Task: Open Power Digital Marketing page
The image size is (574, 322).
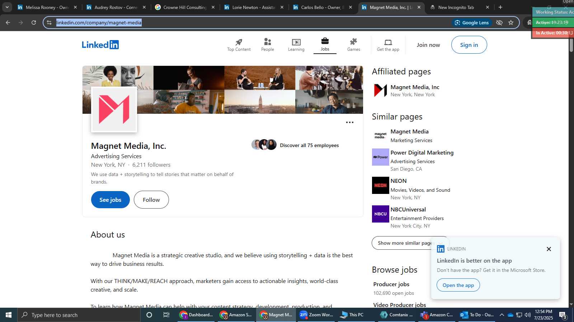Action: click(x=422, y=153)
